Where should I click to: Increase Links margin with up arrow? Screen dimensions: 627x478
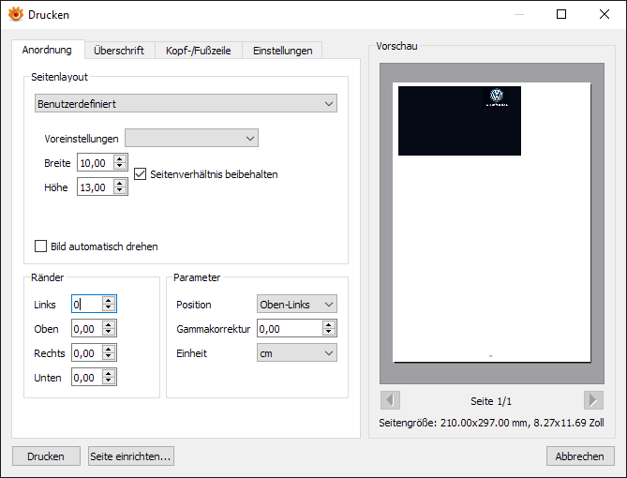click(109, 300)
